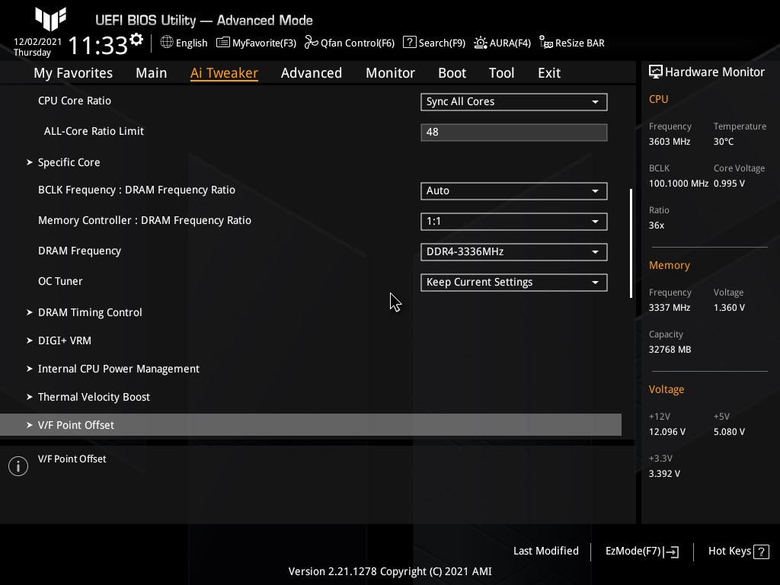Image resolution: width=780 pixels, height=585 pixels.
Task: Click the Hot Keys question mark icon
Action: 761,551
